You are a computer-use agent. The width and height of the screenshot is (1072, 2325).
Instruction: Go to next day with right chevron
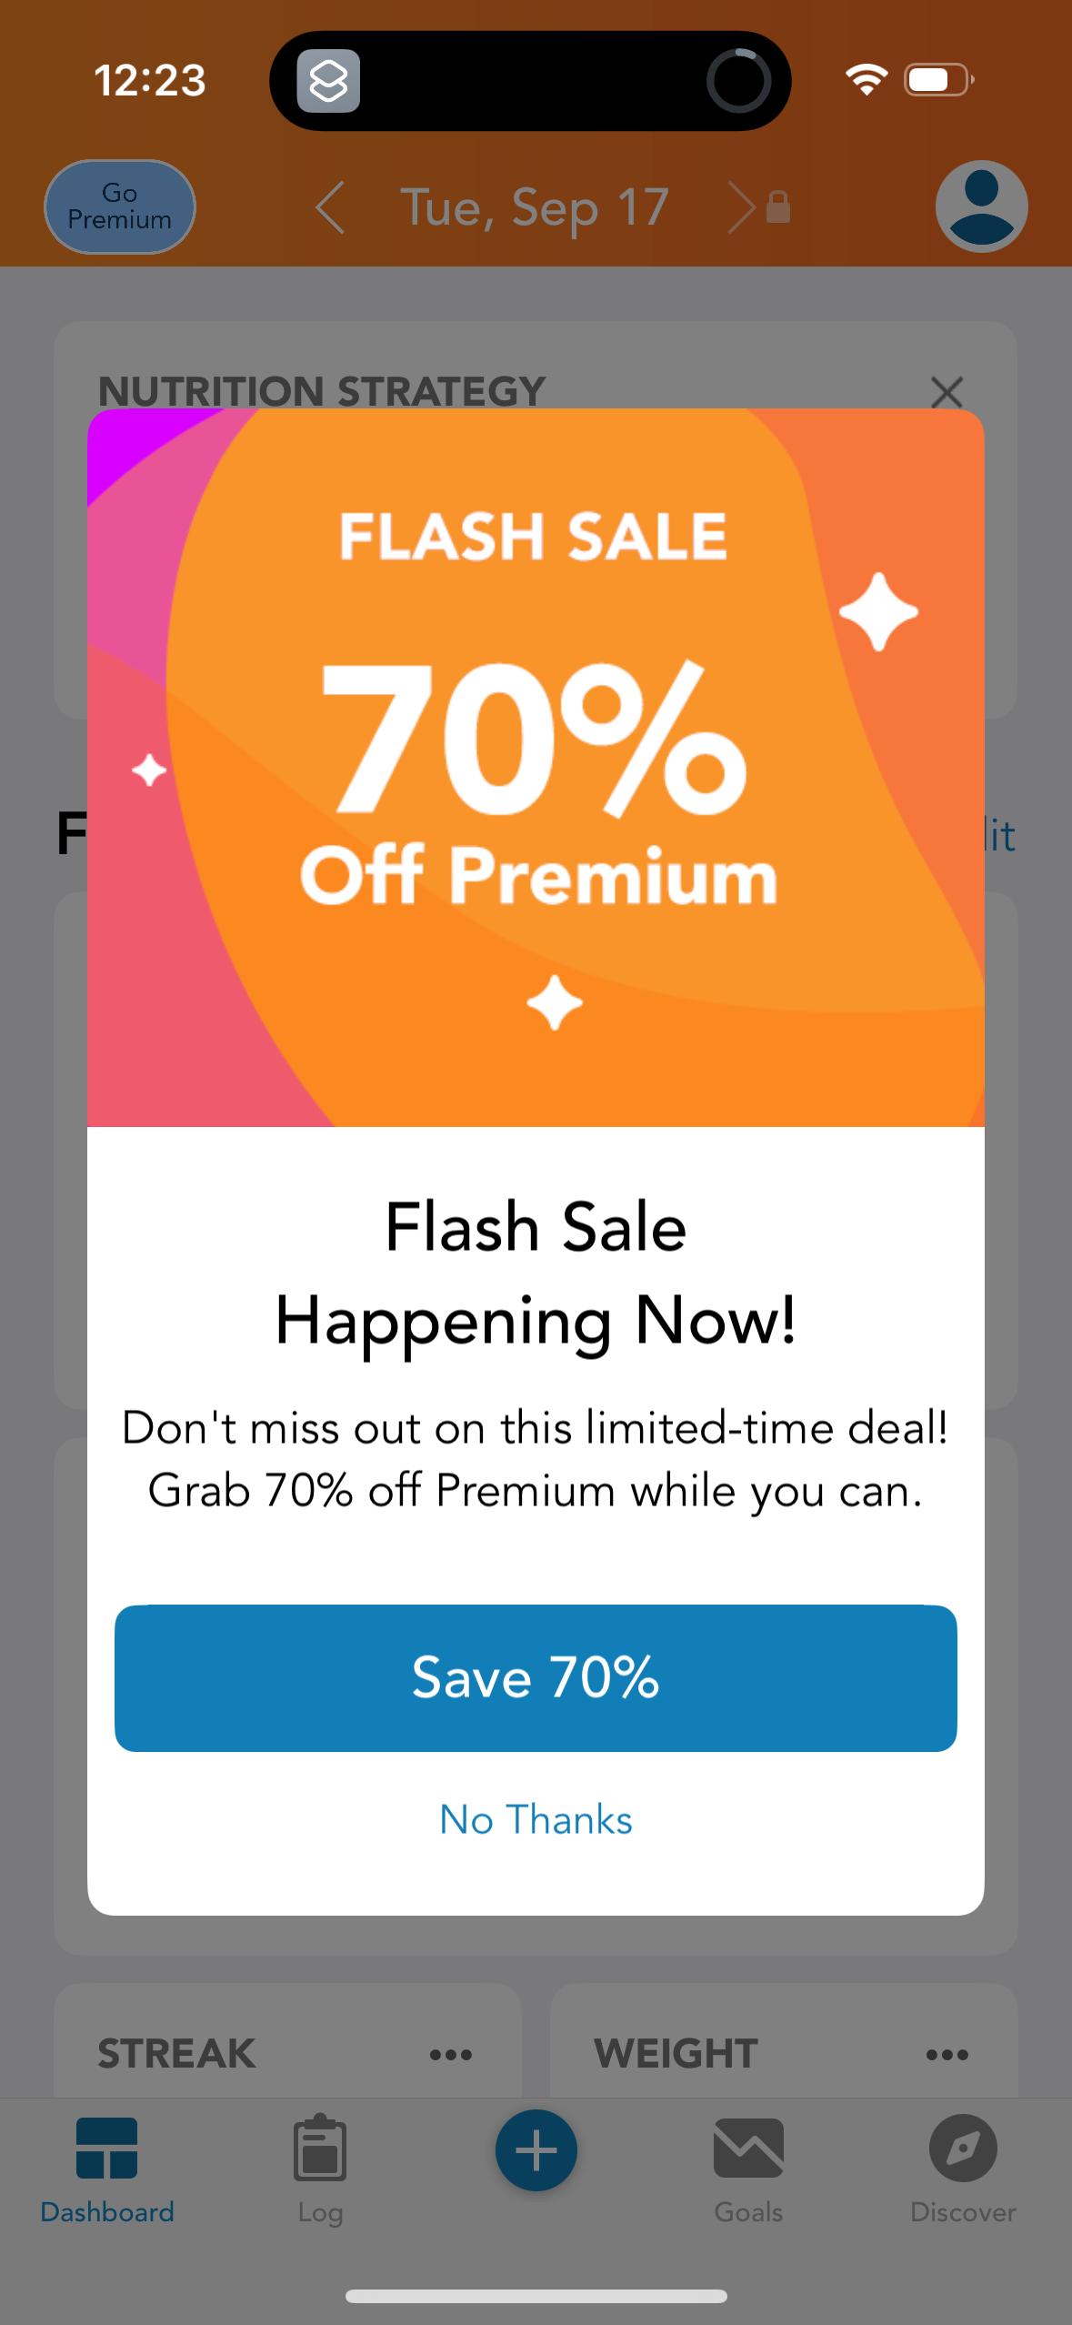tap(740, 207)
